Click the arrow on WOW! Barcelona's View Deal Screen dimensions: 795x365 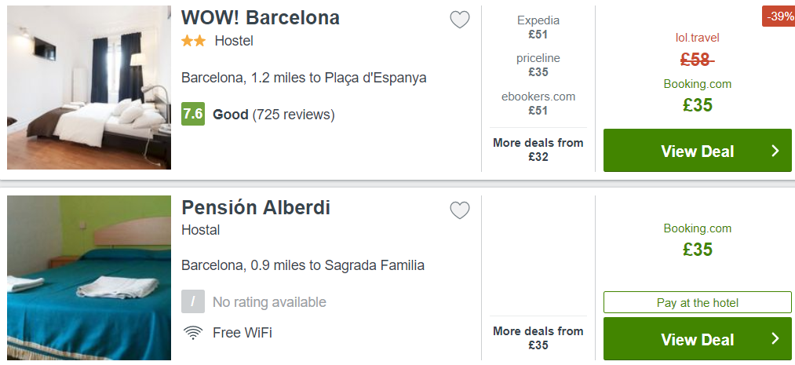click(x=775, y=151)
